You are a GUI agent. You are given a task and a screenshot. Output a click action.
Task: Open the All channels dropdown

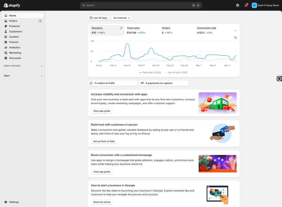[x=122, y=18]
